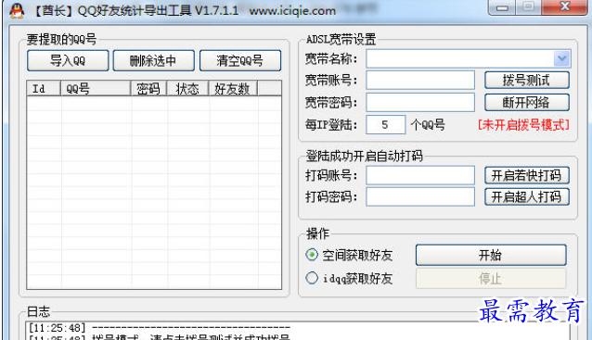The width and height of the screenshot is (592, 340).
Task: Click the 密码 column header
Action: [x=148, y=89]
